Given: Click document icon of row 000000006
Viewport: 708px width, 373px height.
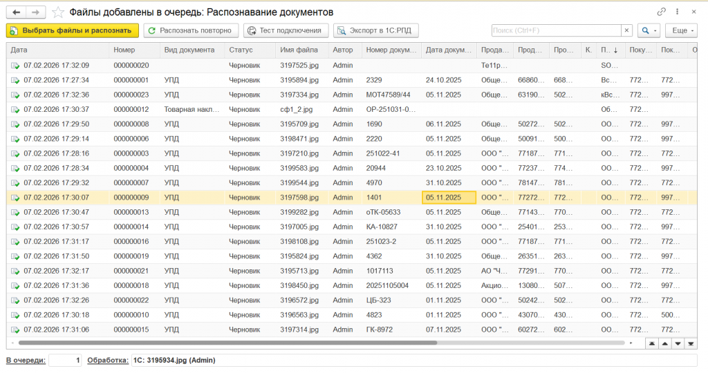Looking at the screenshot, I should (15, 140).
